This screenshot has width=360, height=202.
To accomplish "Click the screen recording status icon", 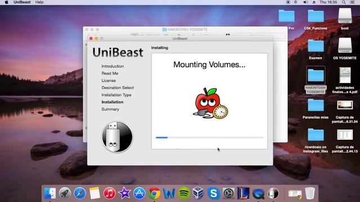I will click(x=288, y=2).
